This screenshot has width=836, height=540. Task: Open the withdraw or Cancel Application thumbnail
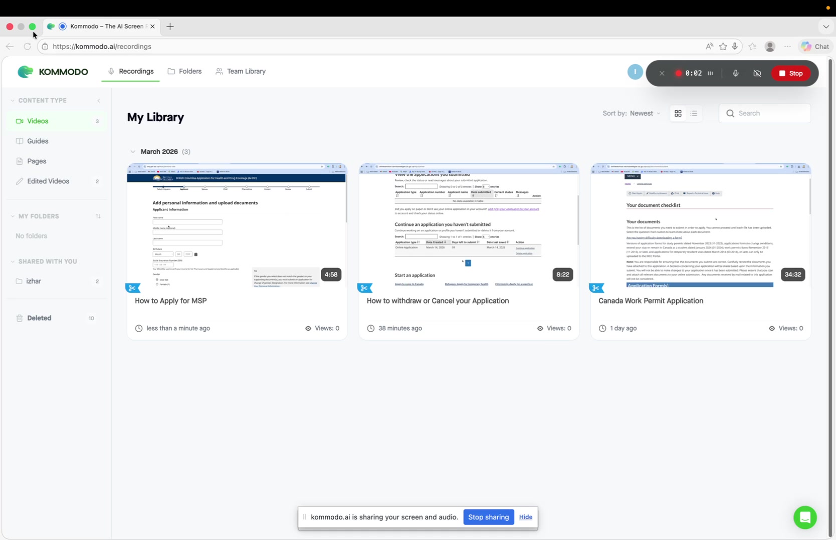469,226
